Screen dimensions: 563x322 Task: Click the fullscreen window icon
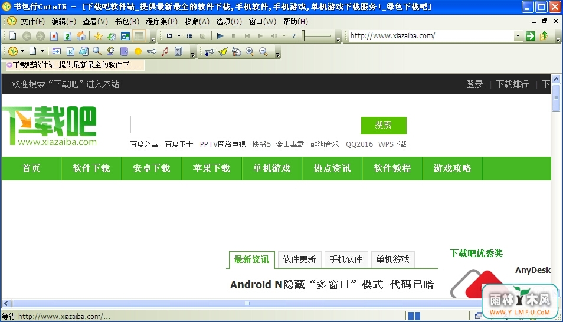pos(125,36)
